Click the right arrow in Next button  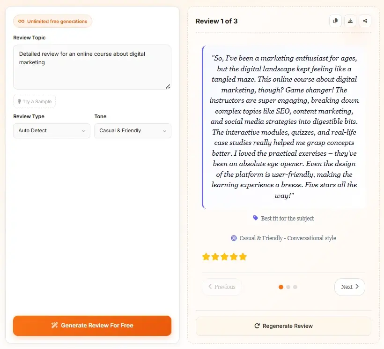click(x=357, y=287)
